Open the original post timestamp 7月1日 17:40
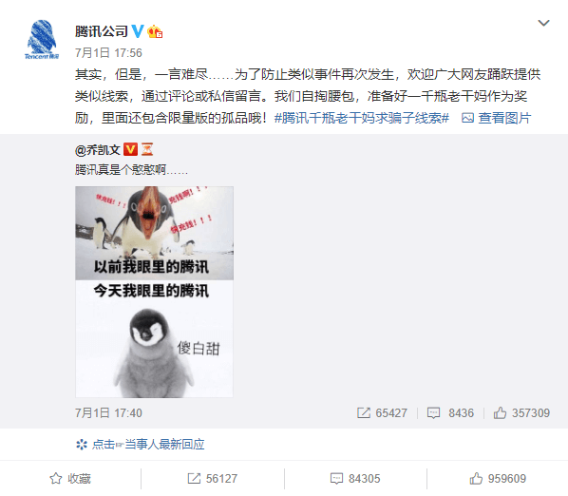The height and width of the screenshot is (496, 568). pos(108,413)
